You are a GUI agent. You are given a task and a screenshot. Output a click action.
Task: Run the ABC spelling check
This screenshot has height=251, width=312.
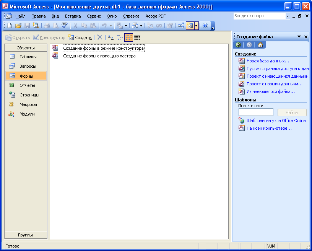pyautogui.click(x=65, y=26)
